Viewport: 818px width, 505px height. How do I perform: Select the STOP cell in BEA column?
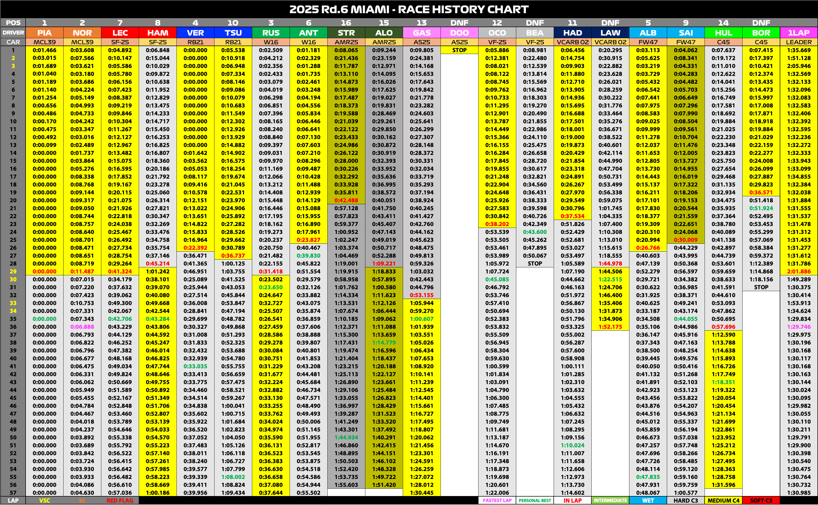pyautogui.click(x=535, y=263)
